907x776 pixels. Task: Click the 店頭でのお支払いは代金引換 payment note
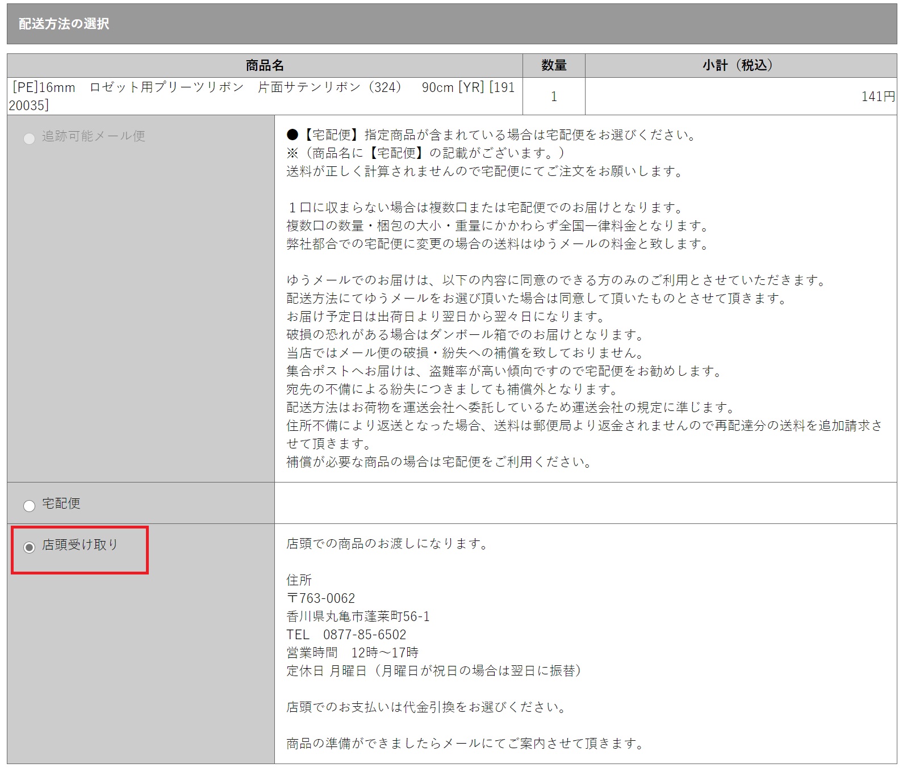click(427, 707)
